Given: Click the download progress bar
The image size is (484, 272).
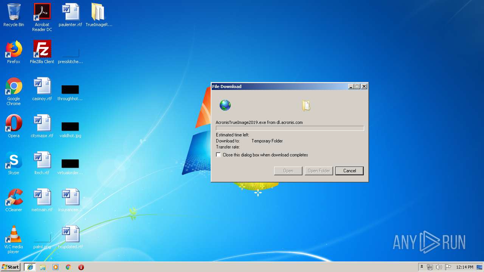Looking at the screenshot, I should click(x=290, y=128).
